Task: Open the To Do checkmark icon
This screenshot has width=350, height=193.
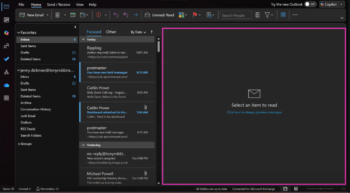Action: click(x=6, y=59)
